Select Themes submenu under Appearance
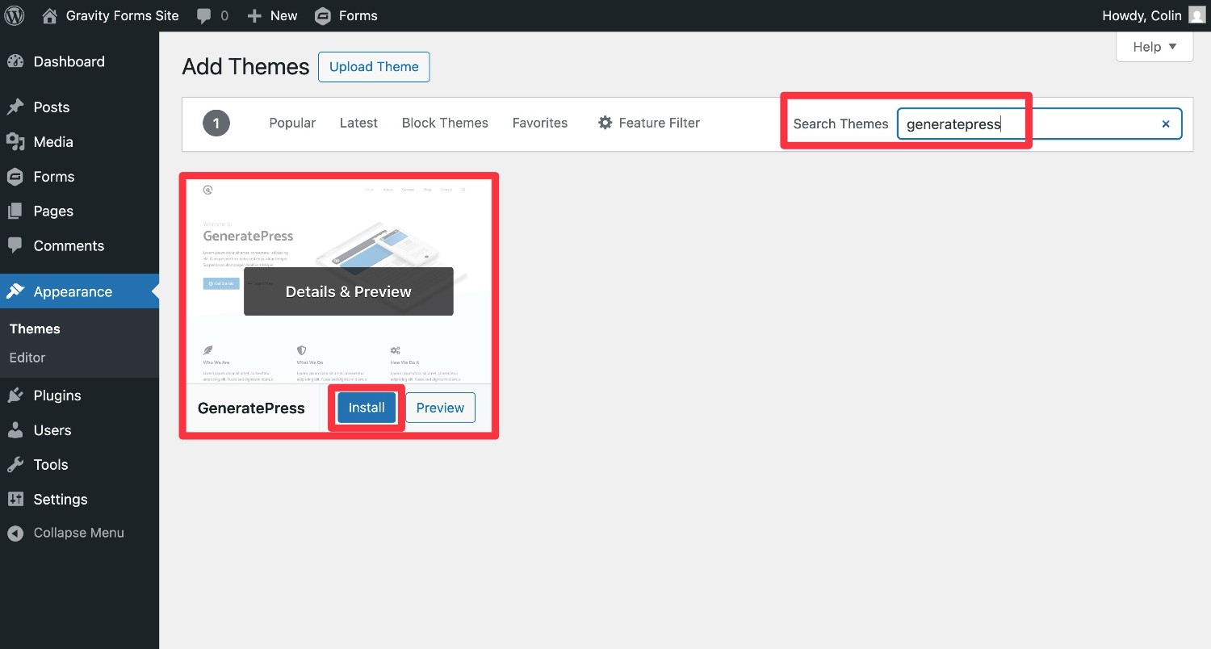This screenshot has height=649, width=1211. (35, 329)
